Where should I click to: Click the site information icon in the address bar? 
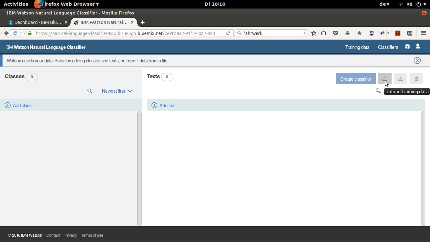(x=24, y=33)
